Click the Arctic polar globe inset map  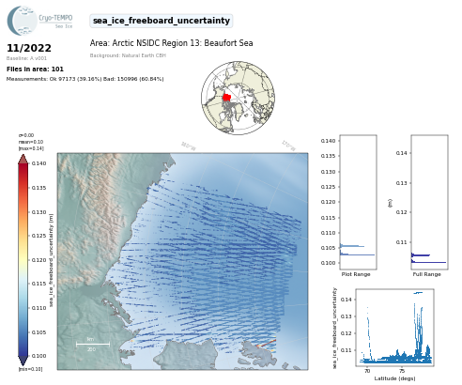tap(238, 98)
